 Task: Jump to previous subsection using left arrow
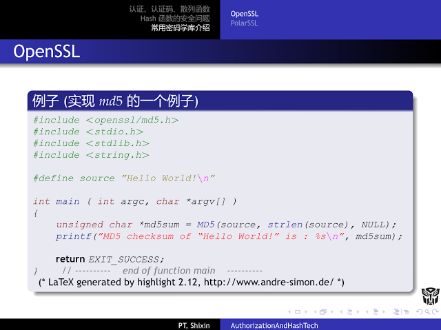(x=341, y=311)
